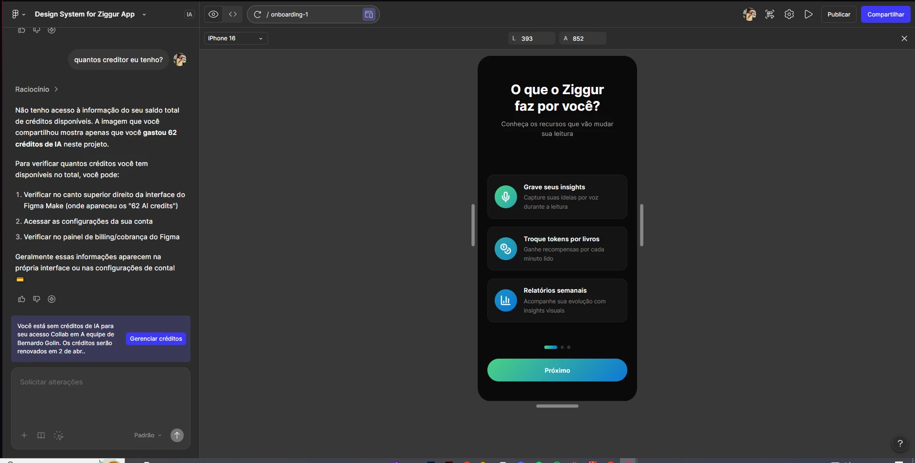Open the user avatar in top bar

pyautogui.click(x=749, y=15)
